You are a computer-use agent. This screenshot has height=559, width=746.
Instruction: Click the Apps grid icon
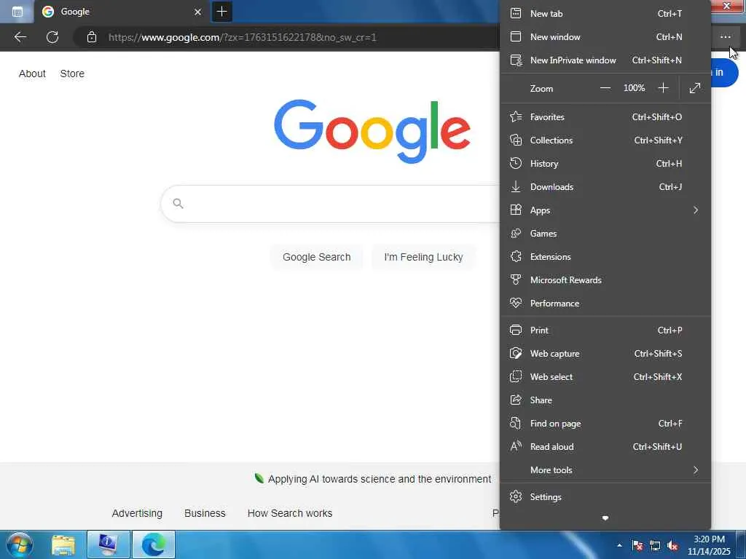pos(516,210)
